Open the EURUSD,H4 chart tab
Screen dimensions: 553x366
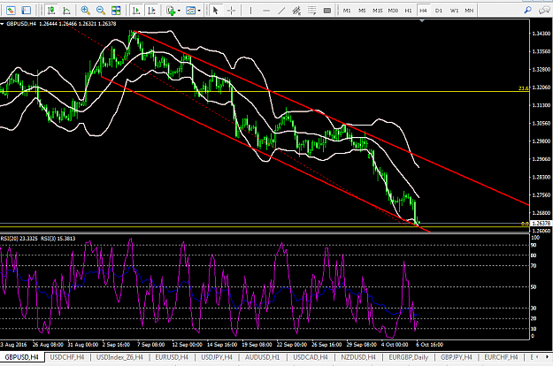pos(172,357)
